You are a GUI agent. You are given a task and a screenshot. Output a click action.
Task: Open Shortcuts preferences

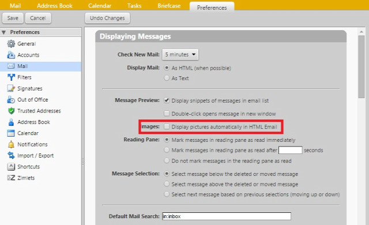pos(28,167)
